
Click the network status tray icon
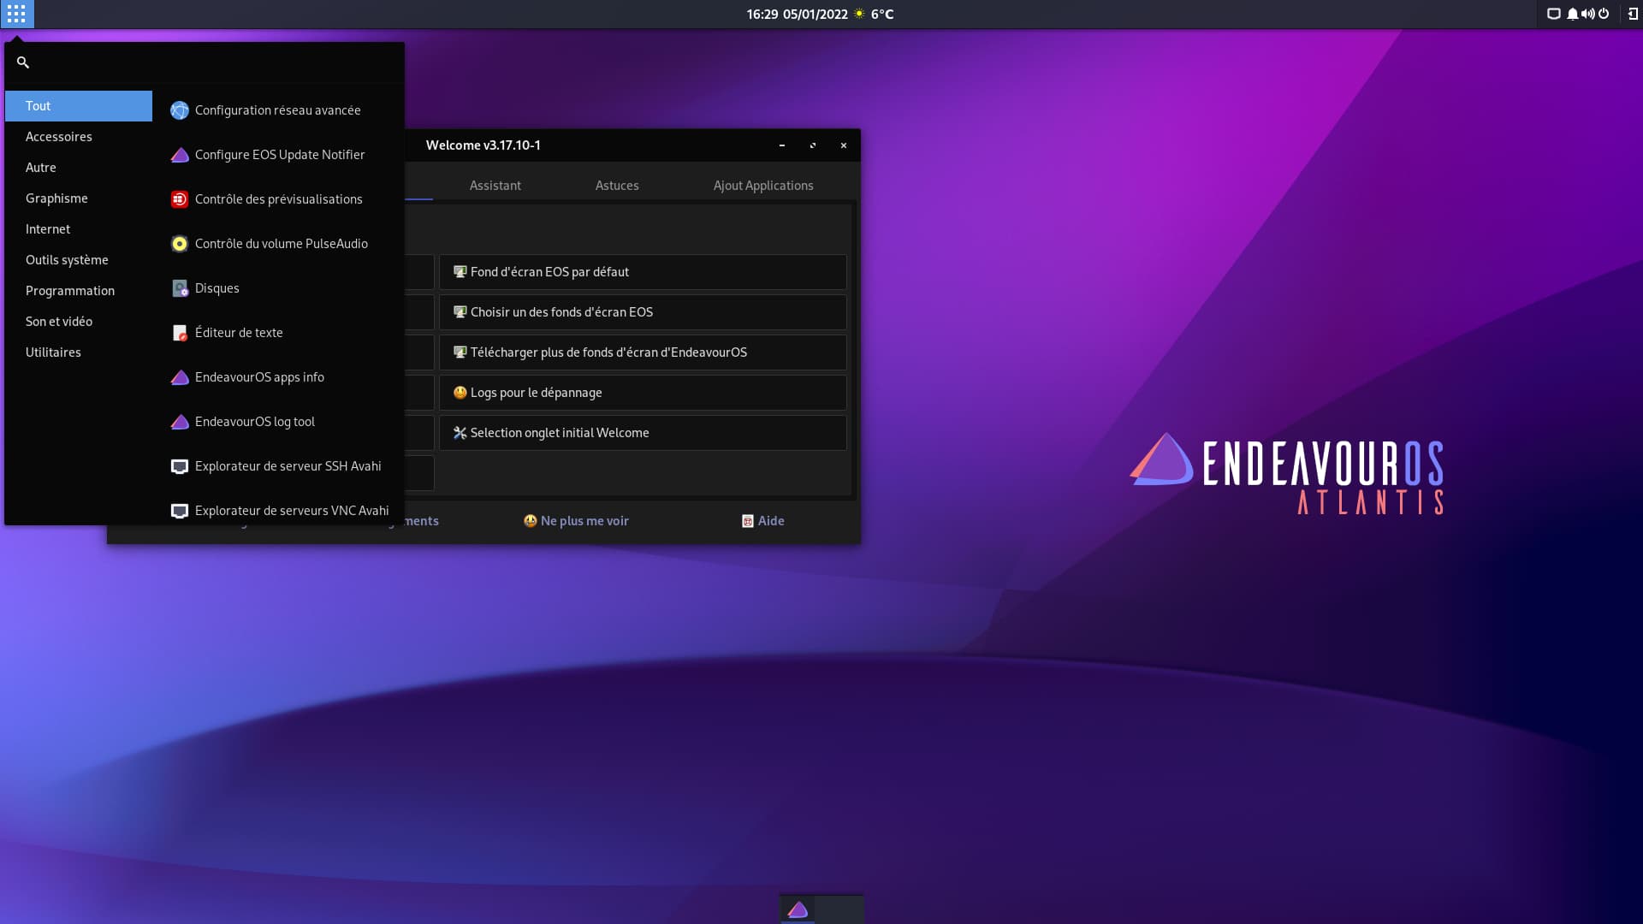[1554, 14]
